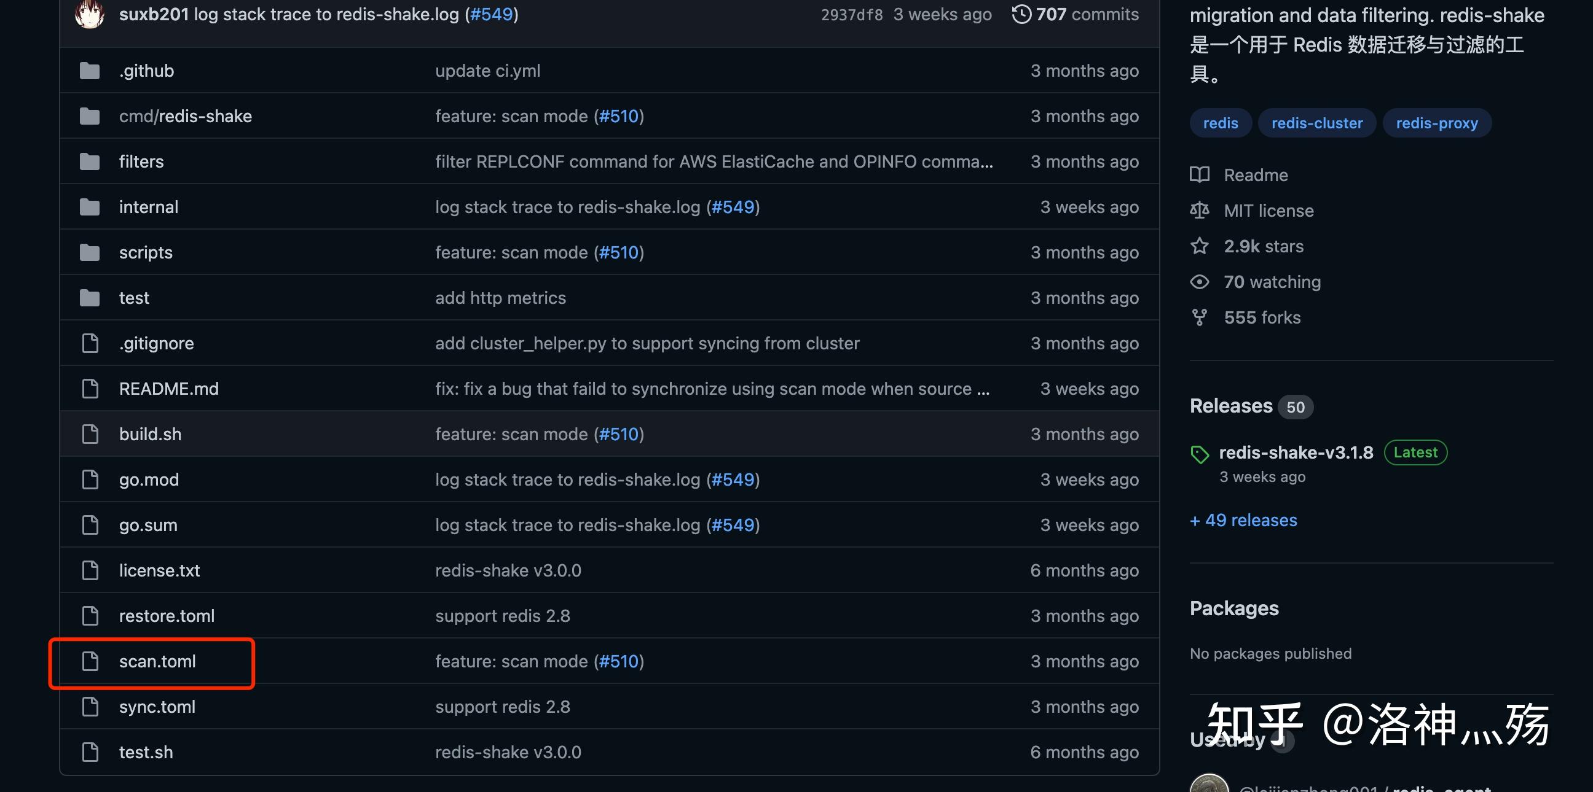Click the Readme book icon
Image resolution: width=1593 pixels, height=792 pixels.
[x=1199, y=175]
